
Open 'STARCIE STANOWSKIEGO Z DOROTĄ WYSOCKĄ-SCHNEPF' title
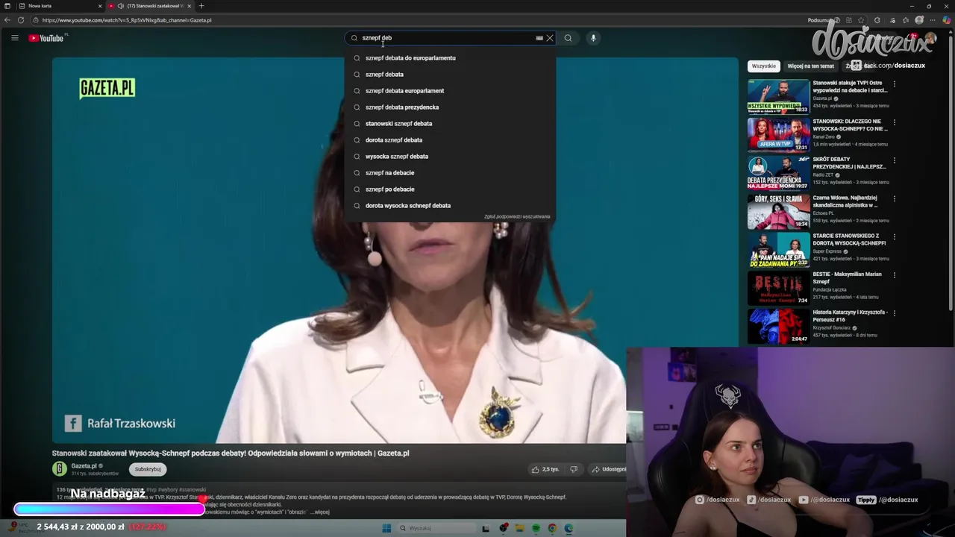click(x=850, y=239)
